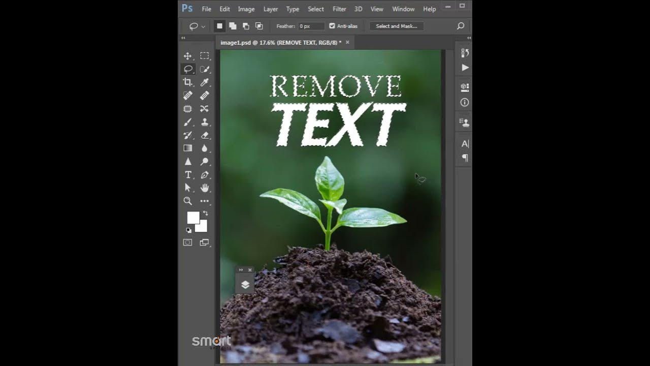Select the Quick Selection tool

[x=205, y=69]
